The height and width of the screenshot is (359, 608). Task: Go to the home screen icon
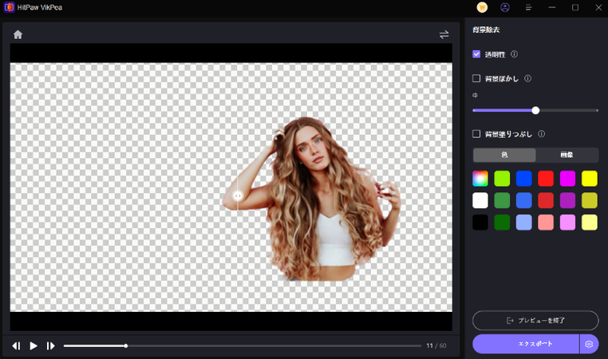[18, 34]
